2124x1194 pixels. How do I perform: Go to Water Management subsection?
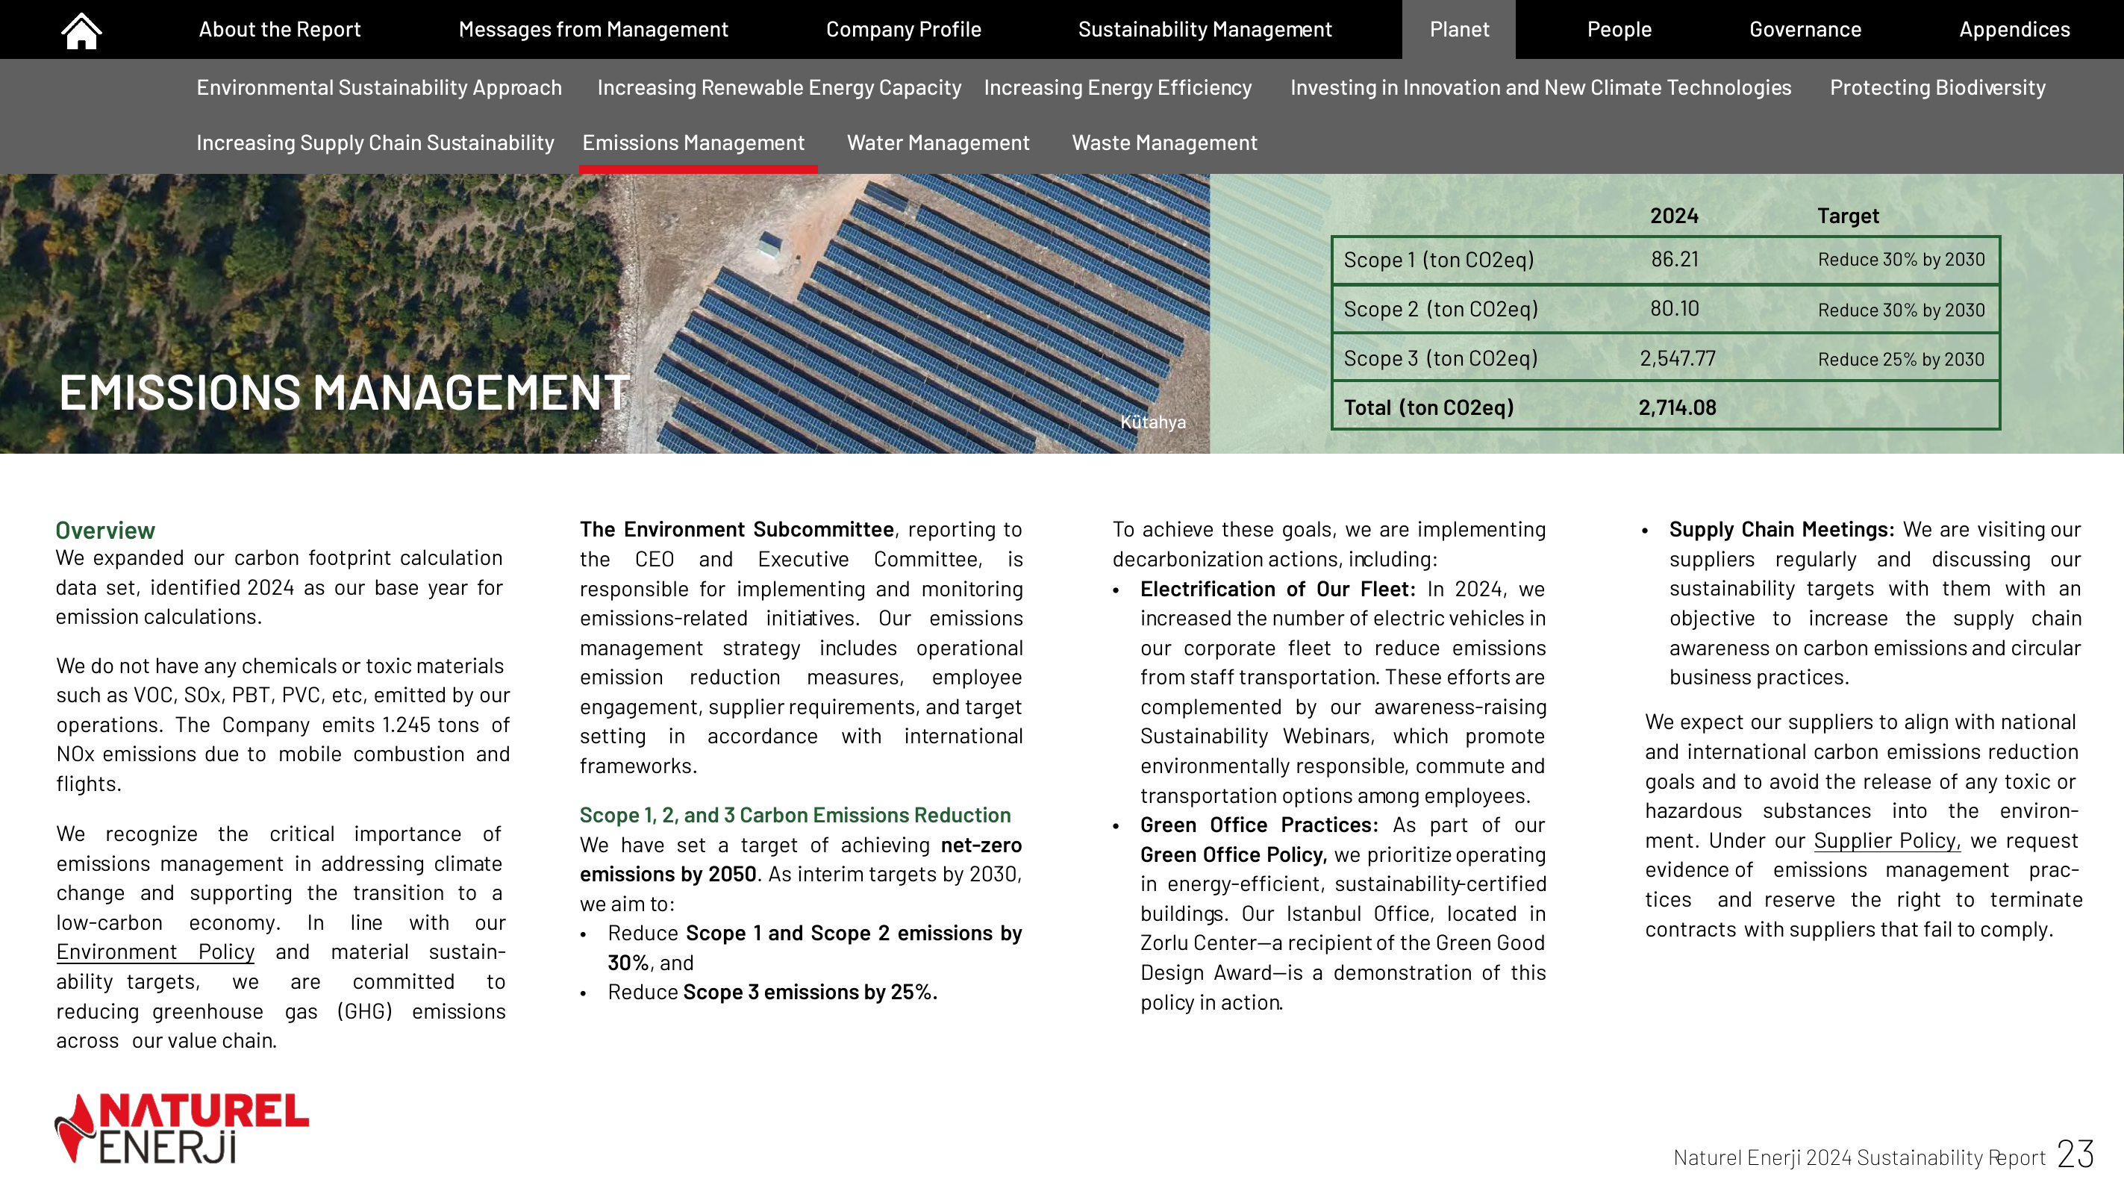(x=938, y=143)
